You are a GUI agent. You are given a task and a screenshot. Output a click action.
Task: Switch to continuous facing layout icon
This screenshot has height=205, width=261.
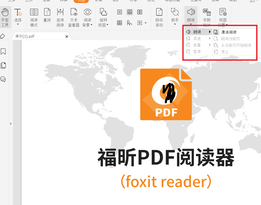tap(120, 23)
